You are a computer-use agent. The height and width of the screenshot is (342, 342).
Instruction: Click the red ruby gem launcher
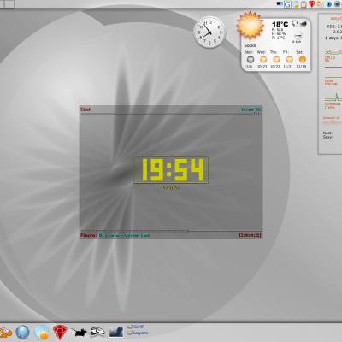pyautogui.click(x=60, y=333)
